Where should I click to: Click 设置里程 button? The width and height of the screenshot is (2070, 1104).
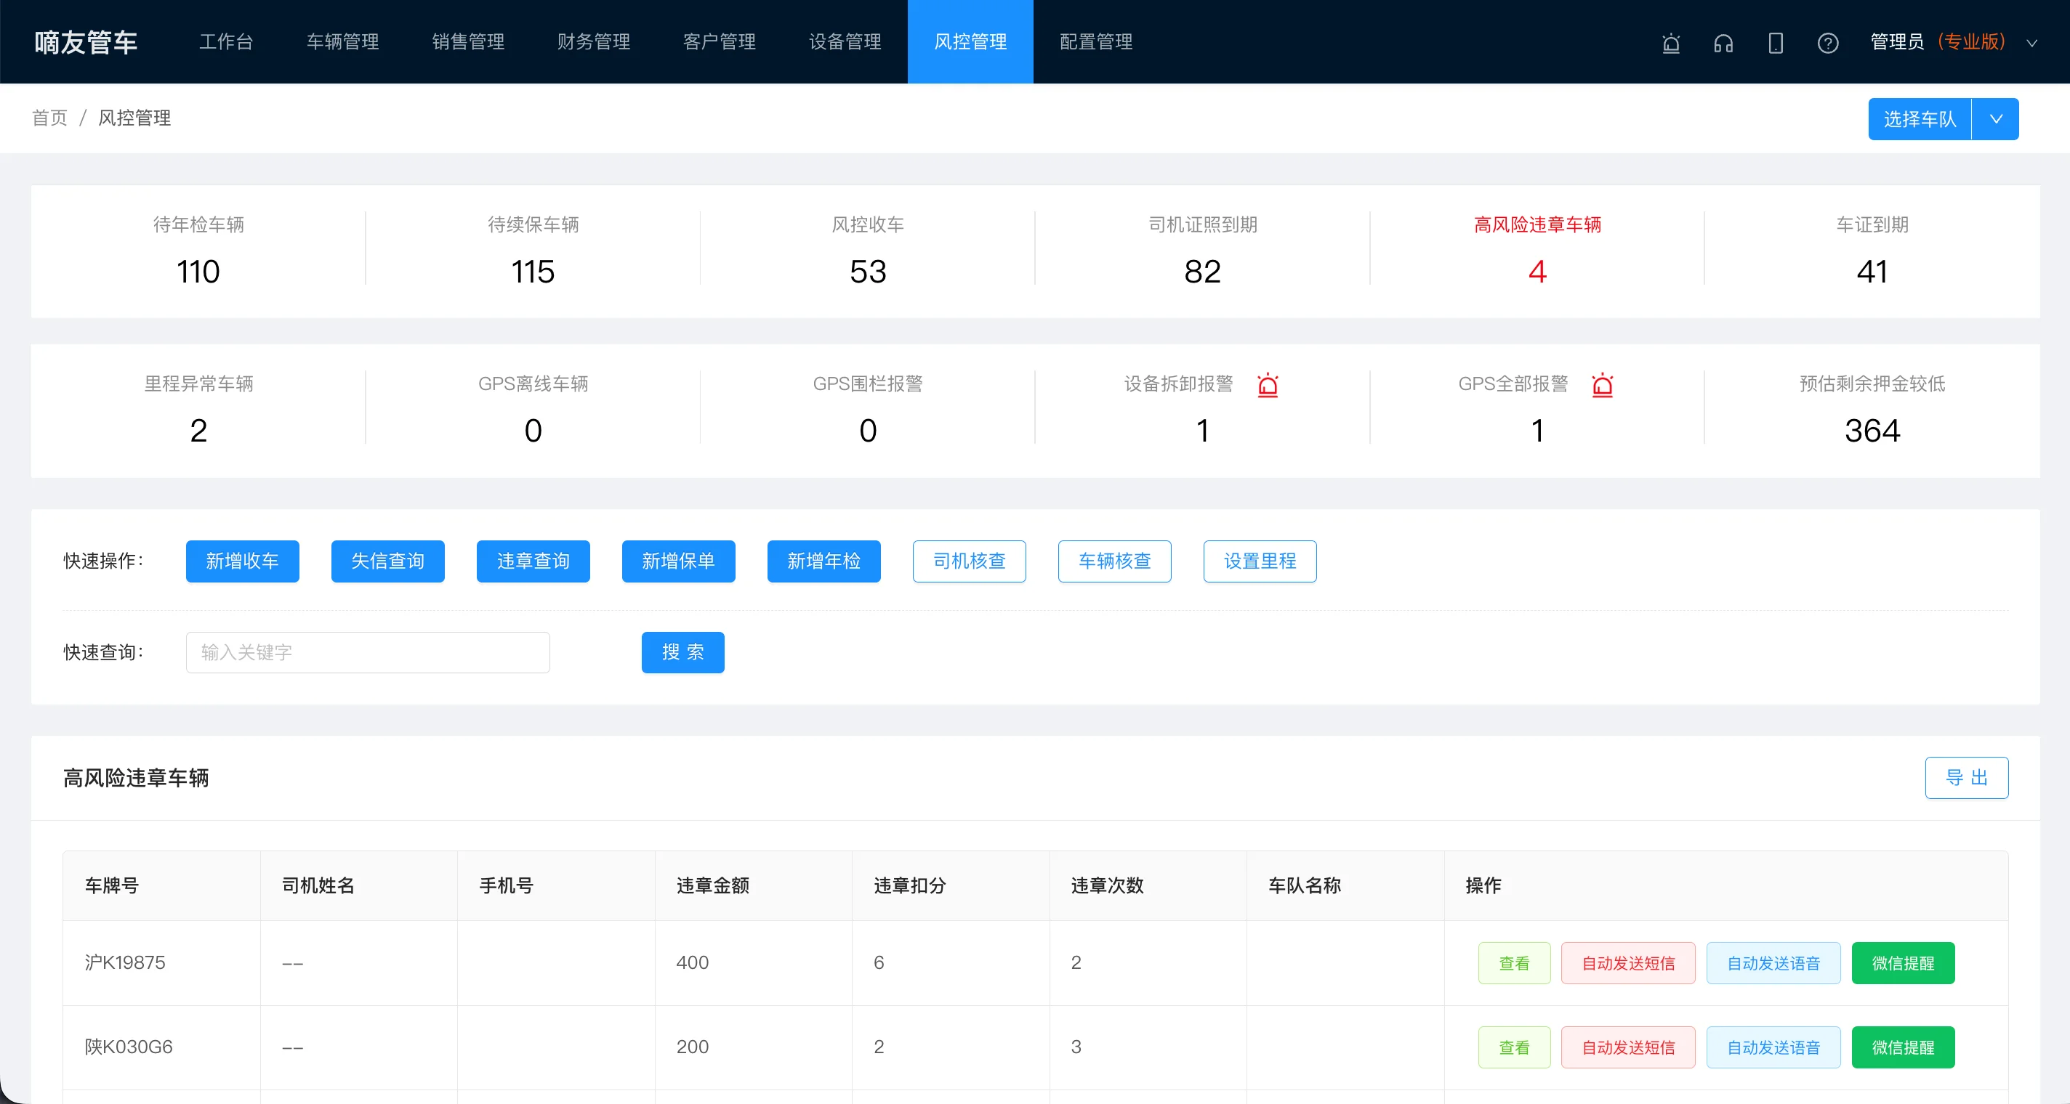click(x=1260, y=561)
